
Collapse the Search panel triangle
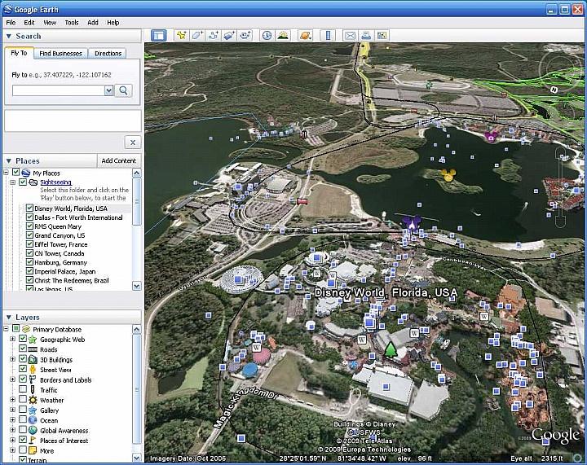9,37
